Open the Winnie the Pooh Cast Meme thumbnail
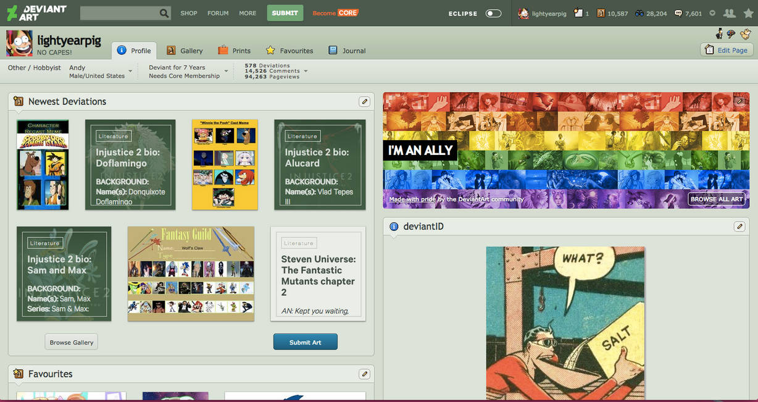The width and height of the screenshot is (758, 402). click(x=225, y=165)
